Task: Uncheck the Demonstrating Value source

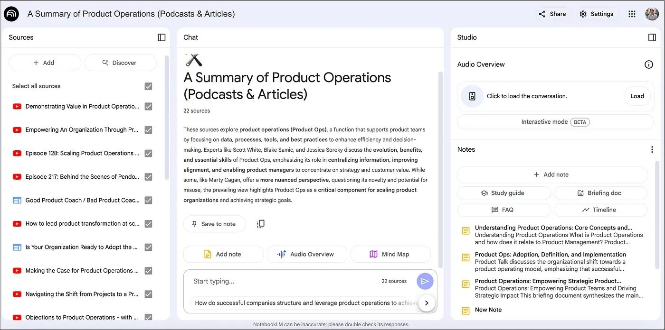Action: click(x=148, y=106)
